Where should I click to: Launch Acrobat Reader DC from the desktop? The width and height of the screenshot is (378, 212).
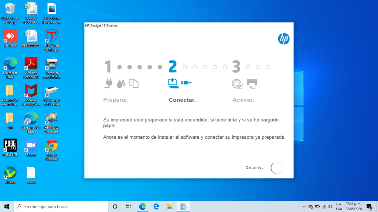(x=31, y=68)
